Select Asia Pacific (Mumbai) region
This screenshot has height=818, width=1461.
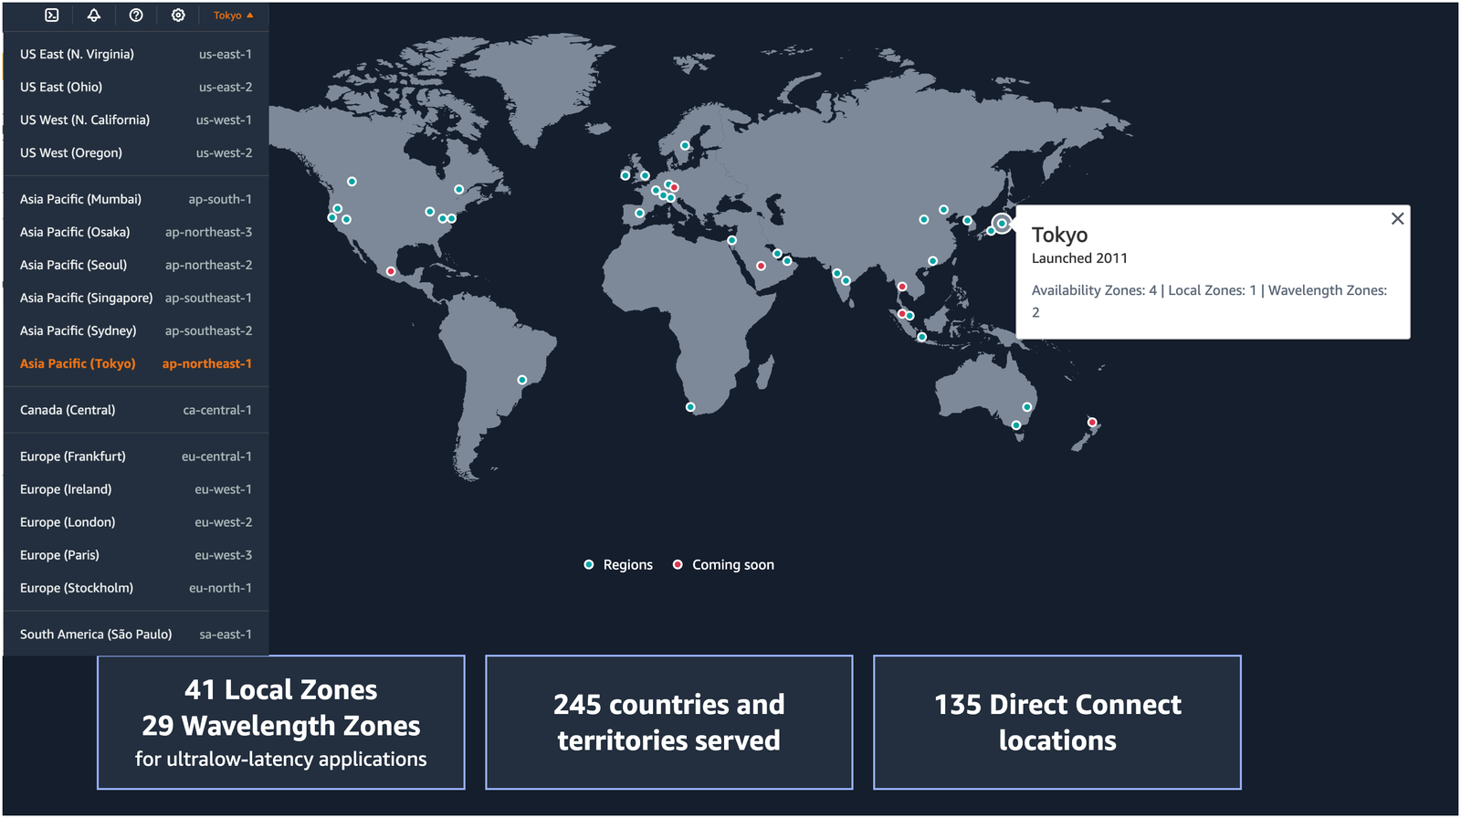(x=135, y=199)
